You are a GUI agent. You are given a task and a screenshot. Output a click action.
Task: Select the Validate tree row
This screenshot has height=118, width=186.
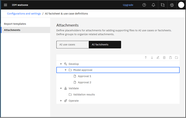click(118, 88)
